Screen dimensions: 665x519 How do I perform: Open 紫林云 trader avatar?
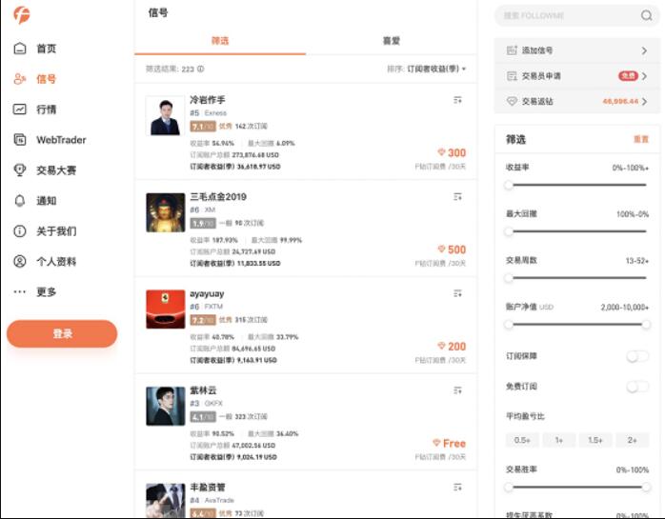coord(166,407)
